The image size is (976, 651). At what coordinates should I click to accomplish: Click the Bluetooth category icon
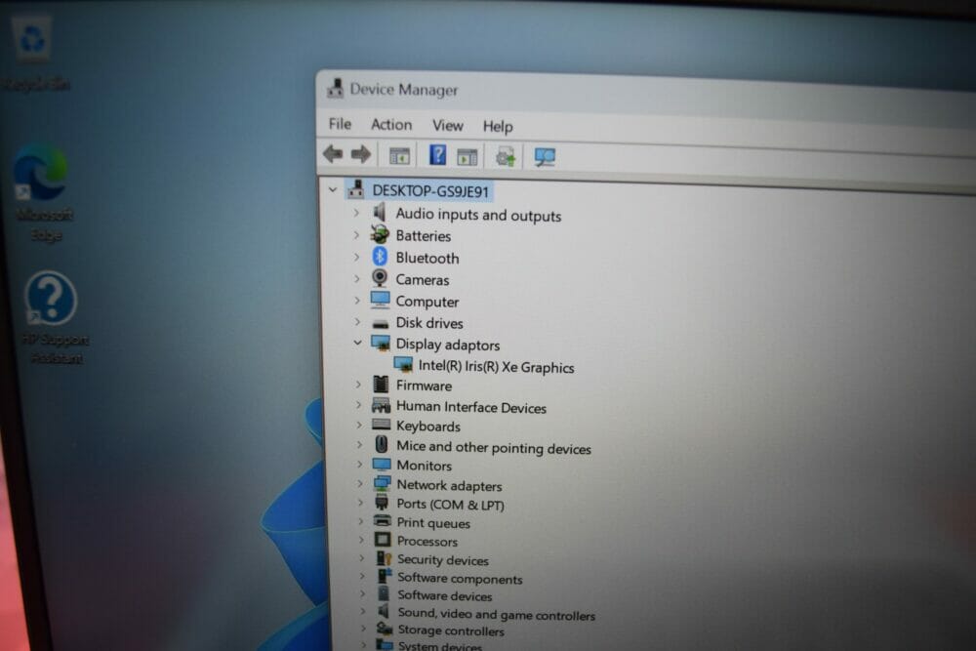(380, 257)
